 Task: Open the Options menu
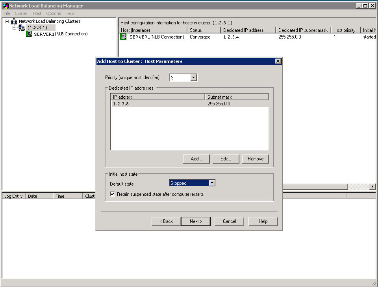click(53, 13)
